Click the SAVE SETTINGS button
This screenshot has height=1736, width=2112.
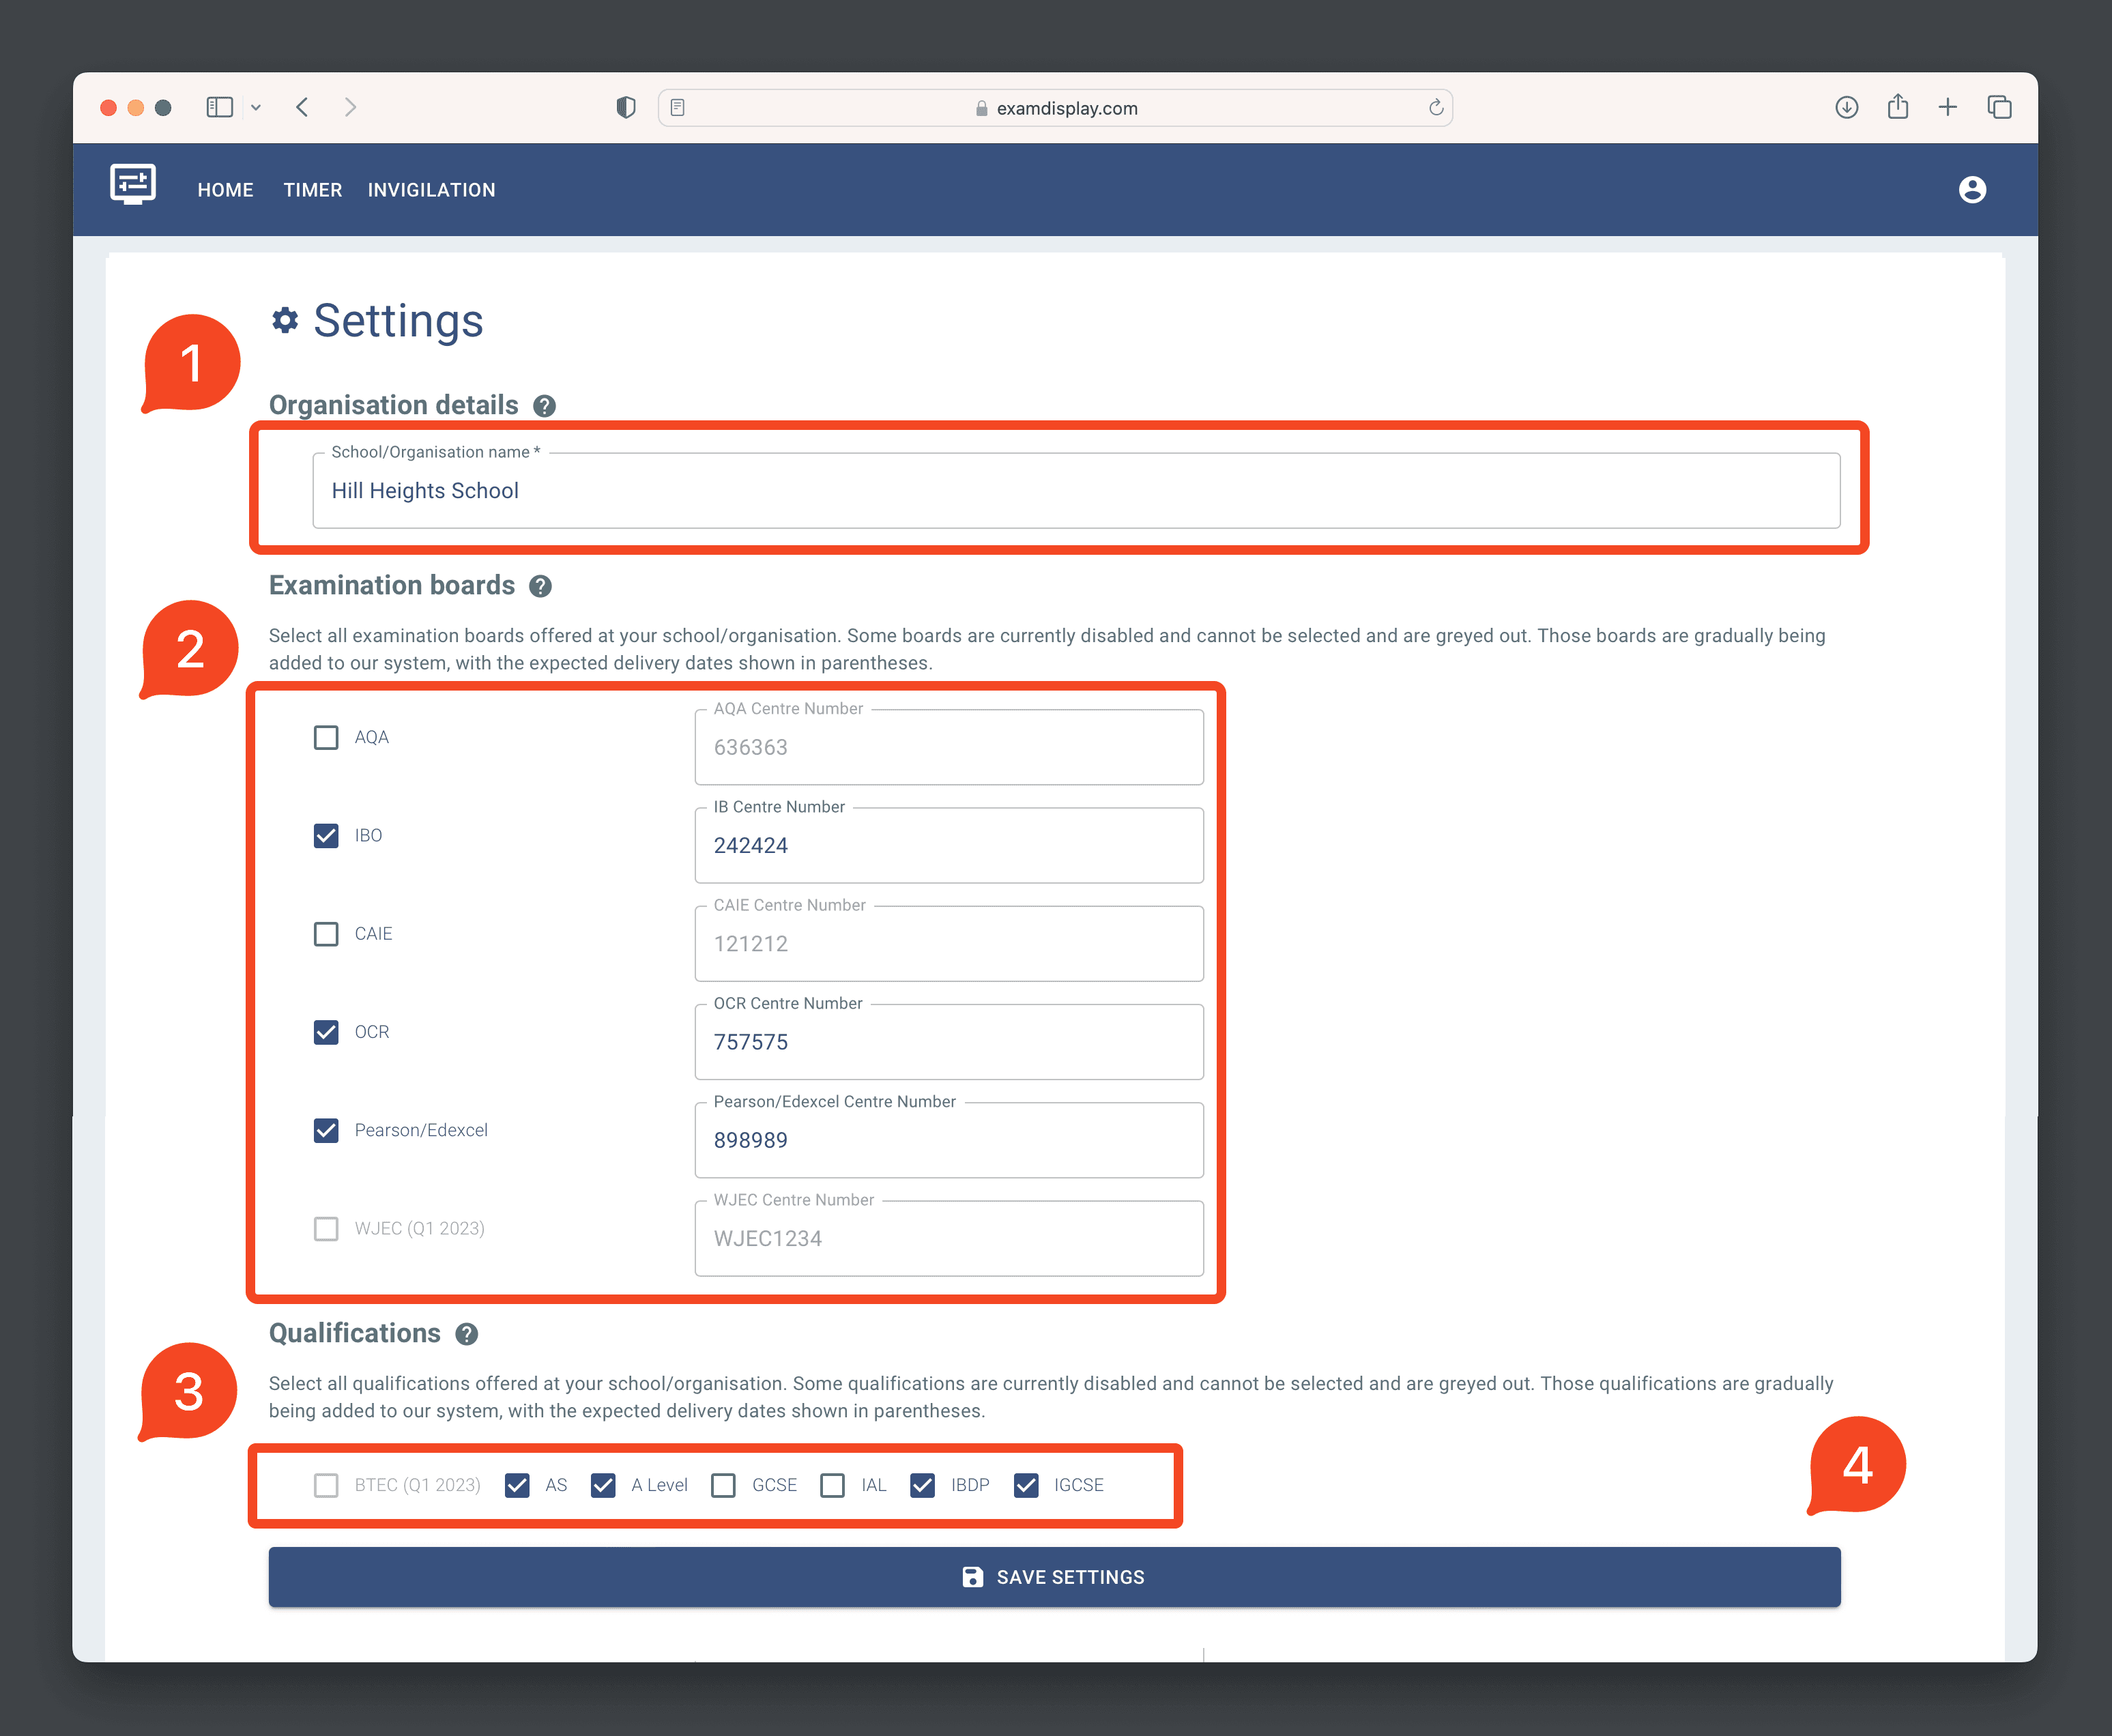pos(1054,1577)
